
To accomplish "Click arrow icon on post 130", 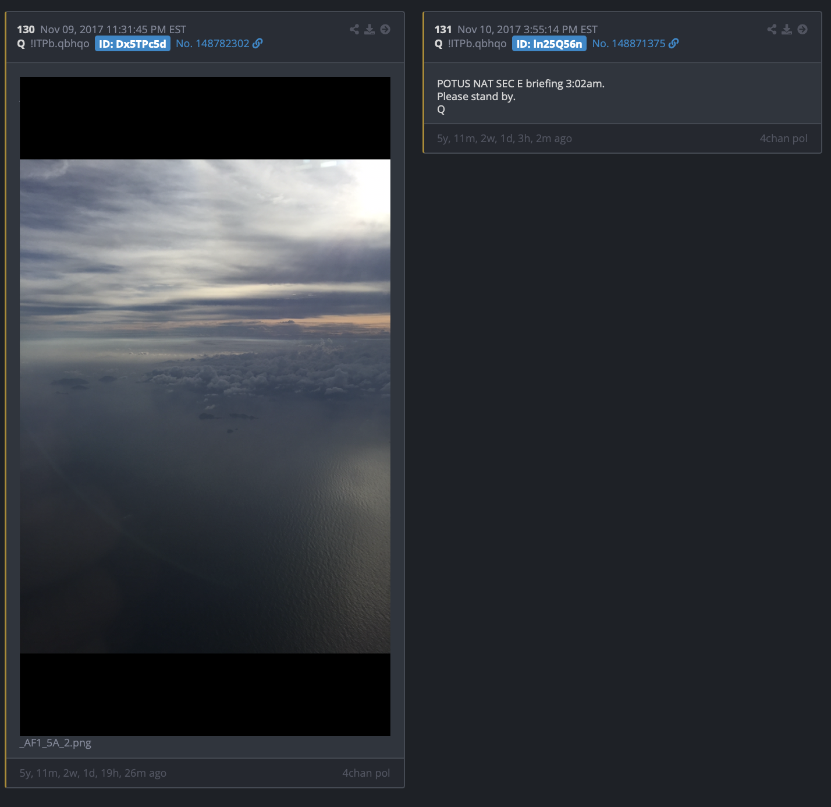I will click(385, 29).
